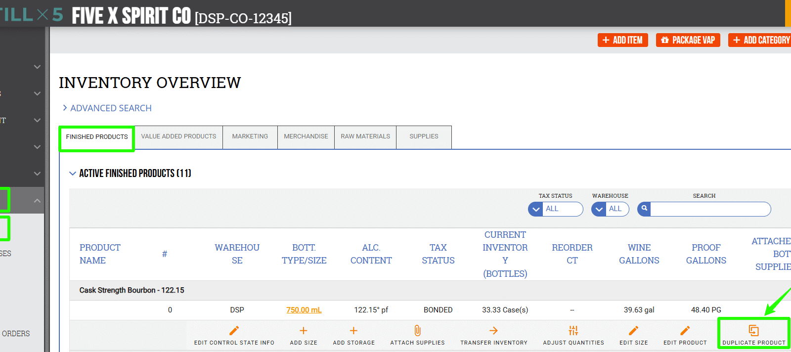Open the Adjust Quantities sliders icon
791x352 pixels.
[573, 331]
